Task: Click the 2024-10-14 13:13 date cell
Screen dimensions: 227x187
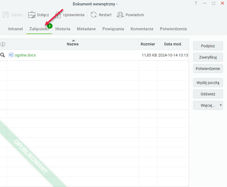Action: (x=173, y=55)
